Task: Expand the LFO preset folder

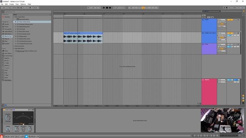Action: click(15, 29)
